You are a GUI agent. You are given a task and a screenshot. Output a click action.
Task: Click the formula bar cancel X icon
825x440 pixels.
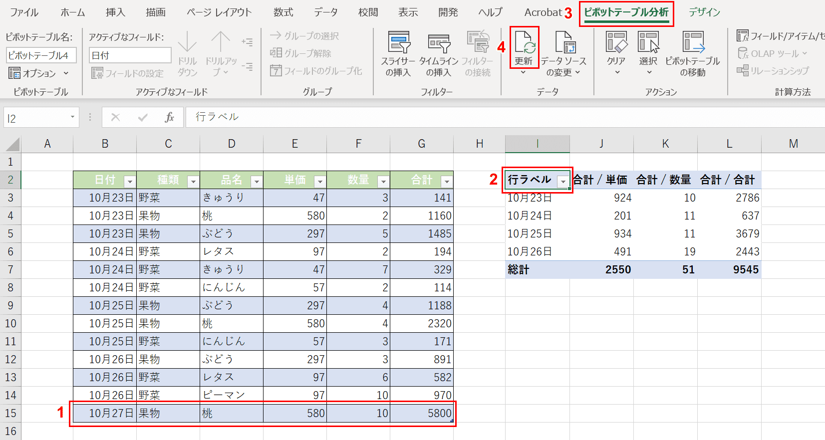(x=115, y=117)
